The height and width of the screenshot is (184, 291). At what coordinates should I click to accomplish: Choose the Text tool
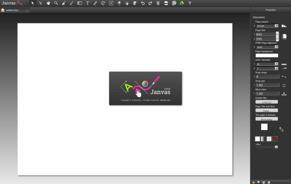click(x=87, y=3)
